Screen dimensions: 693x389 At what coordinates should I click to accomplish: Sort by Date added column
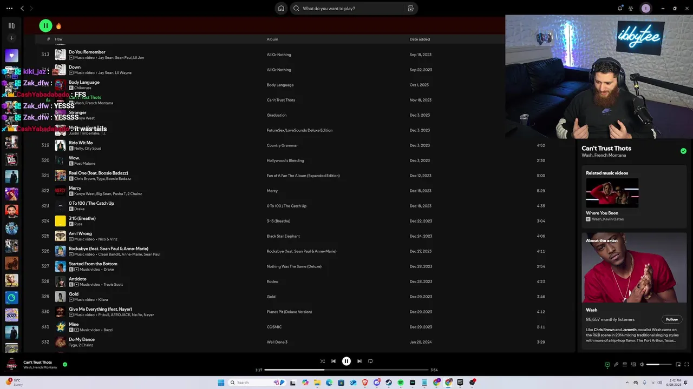420,39
